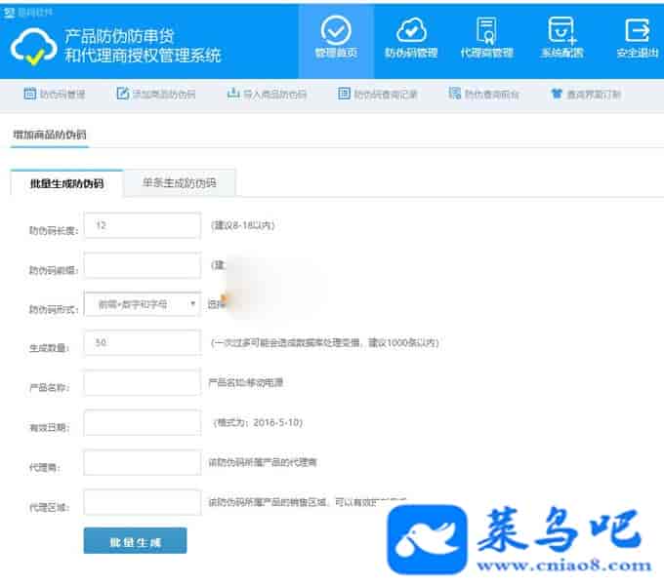Open 防伪查询前台 in the sub-toolbar
This screenshot has width=664, height=586.
tap(484, 94)
